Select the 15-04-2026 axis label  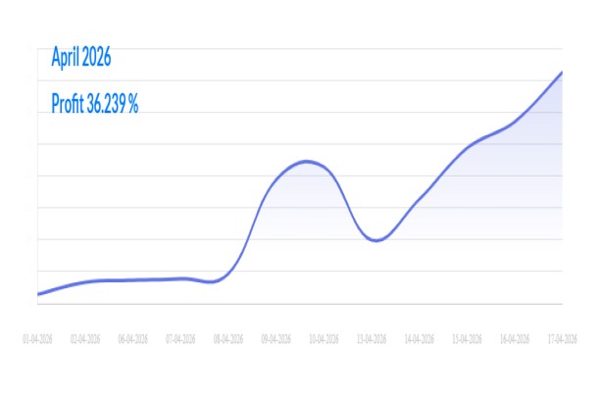point(466,339)
